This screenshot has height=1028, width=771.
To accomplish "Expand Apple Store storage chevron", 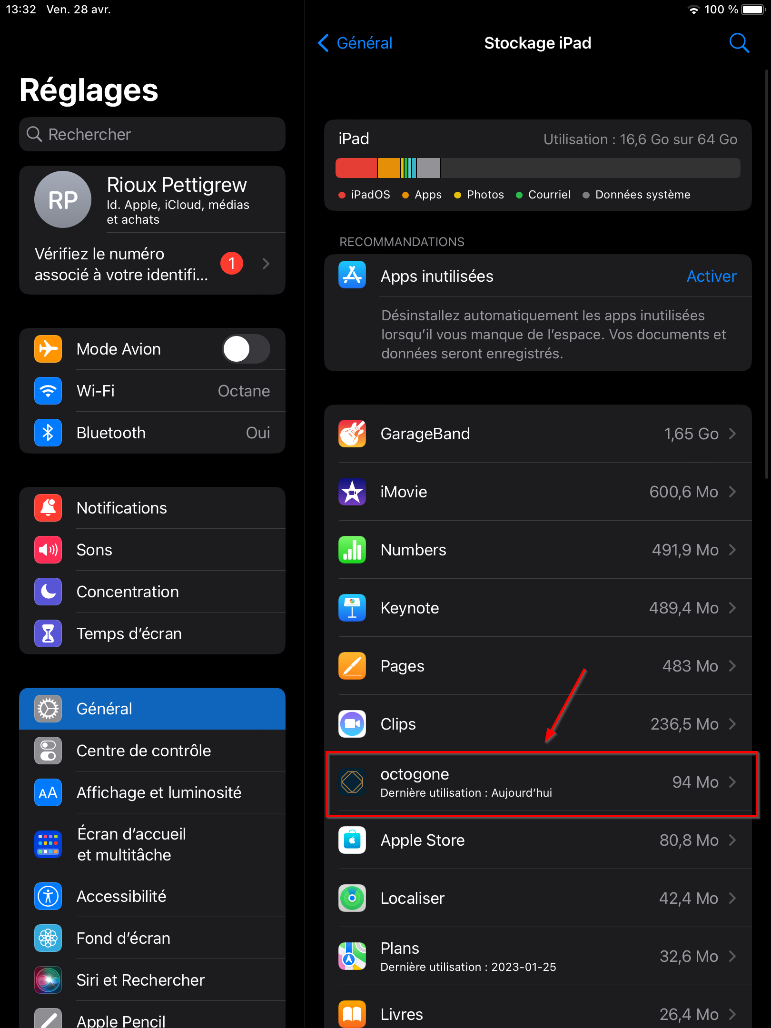I will pos(733,840).
